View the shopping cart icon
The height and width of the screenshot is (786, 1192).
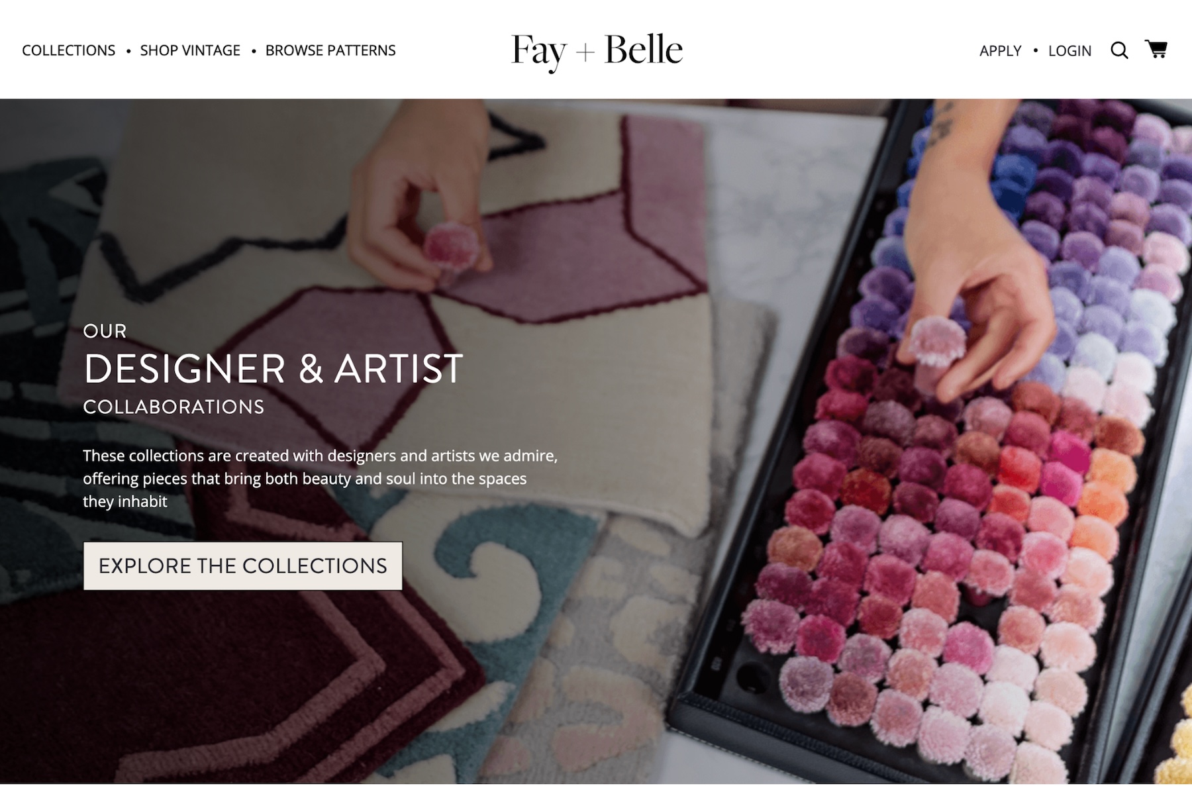(x=1156, y=49)
